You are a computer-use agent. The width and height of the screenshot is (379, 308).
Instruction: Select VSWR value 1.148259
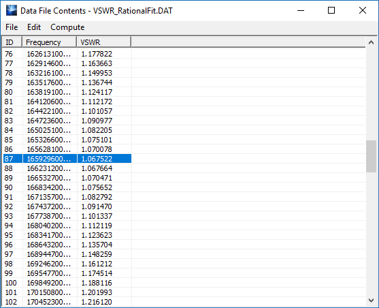(97, 254)
